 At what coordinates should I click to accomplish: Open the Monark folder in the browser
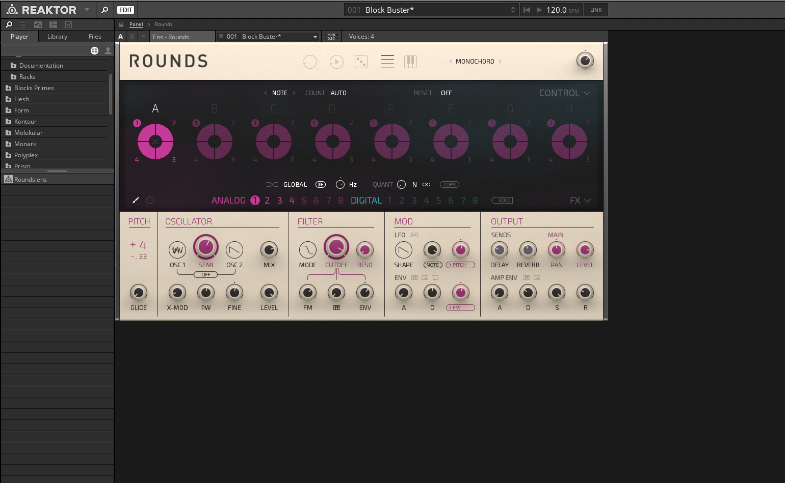coord(25,144)
